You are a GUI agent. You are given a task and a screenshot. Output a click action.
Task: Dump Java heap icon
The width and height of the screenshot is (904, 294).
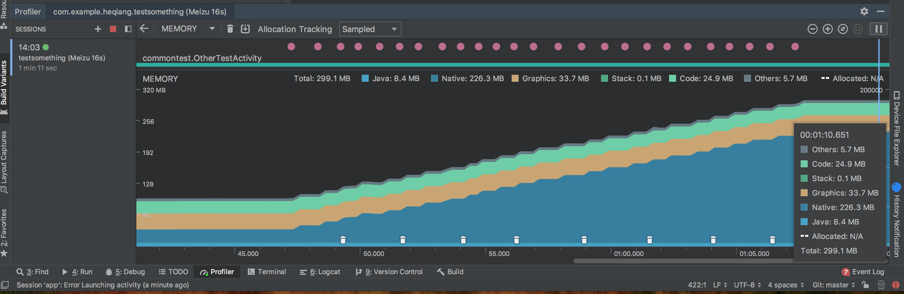pyautogui.click(x=245, y=29)
